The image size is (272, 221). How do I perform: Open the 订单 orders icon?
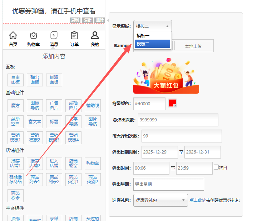74,36
